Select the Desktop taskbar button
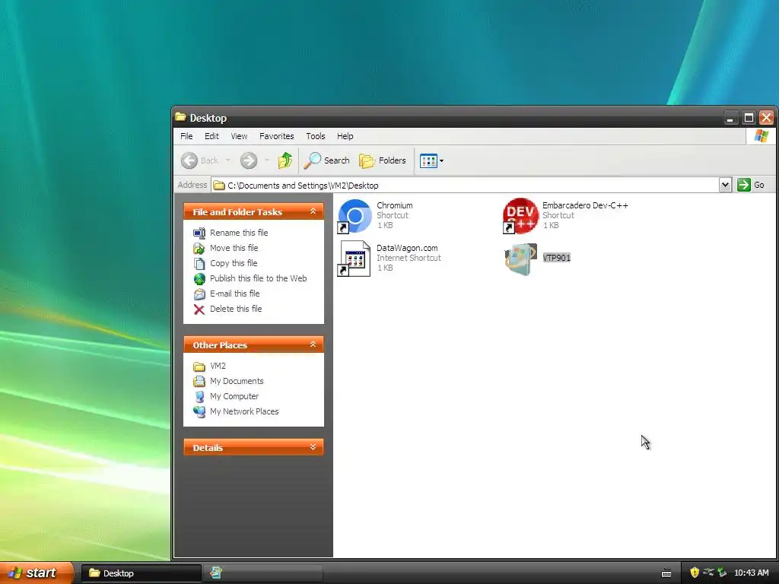Screen dimensions: 779x584 pos(141,573)
